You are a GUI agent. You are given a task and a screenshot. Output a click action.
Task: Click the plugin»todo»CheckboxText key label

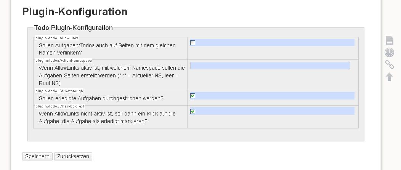coord(60,106)
